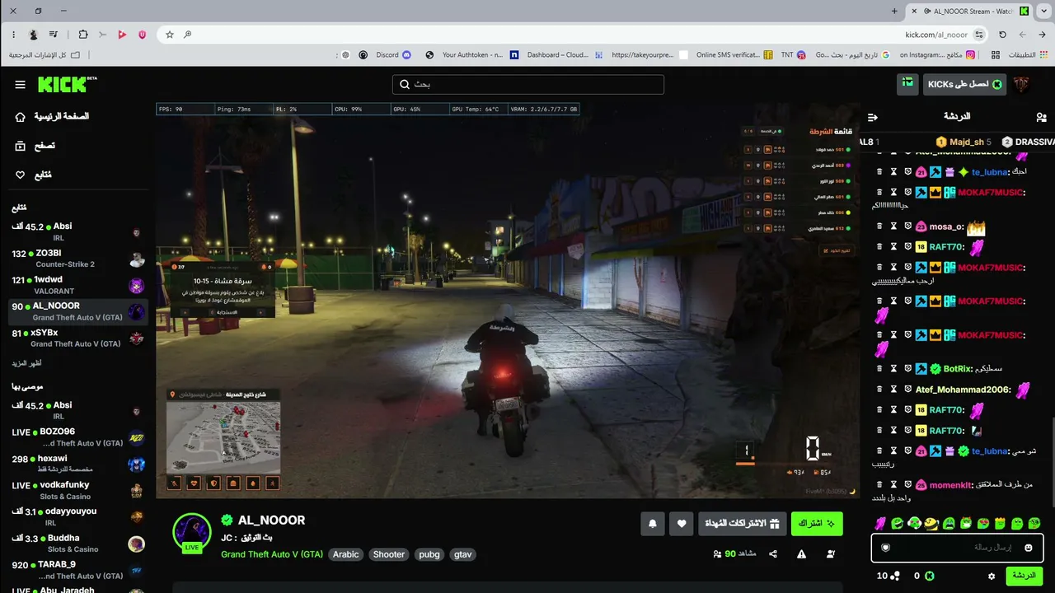Open the green icon beside the KICKs button

pyautogui.click(x=907, y=84)
